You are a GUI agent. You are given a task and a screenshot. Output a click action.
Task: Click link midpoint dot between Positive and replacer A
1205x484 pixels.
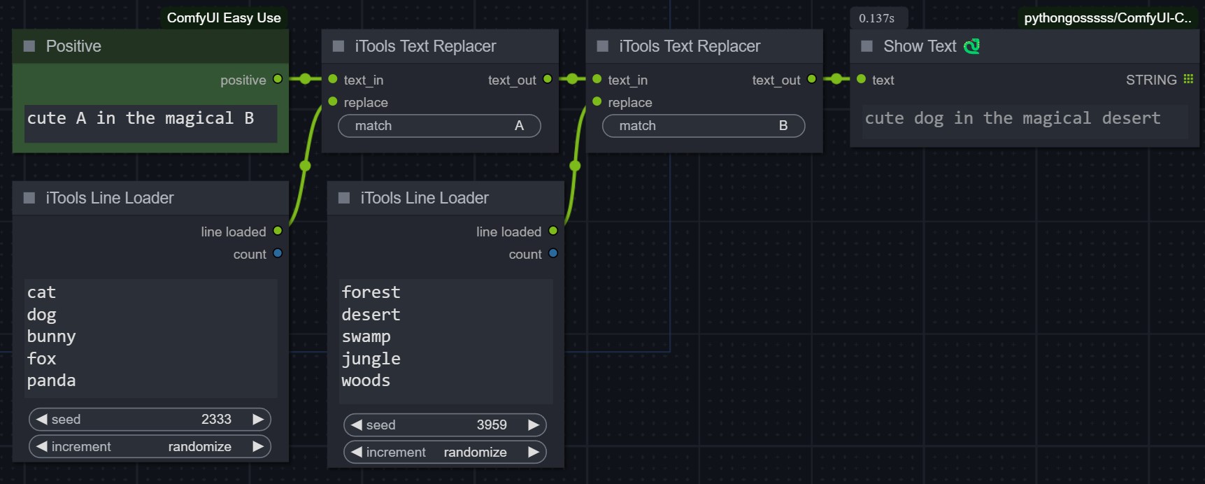305,79
